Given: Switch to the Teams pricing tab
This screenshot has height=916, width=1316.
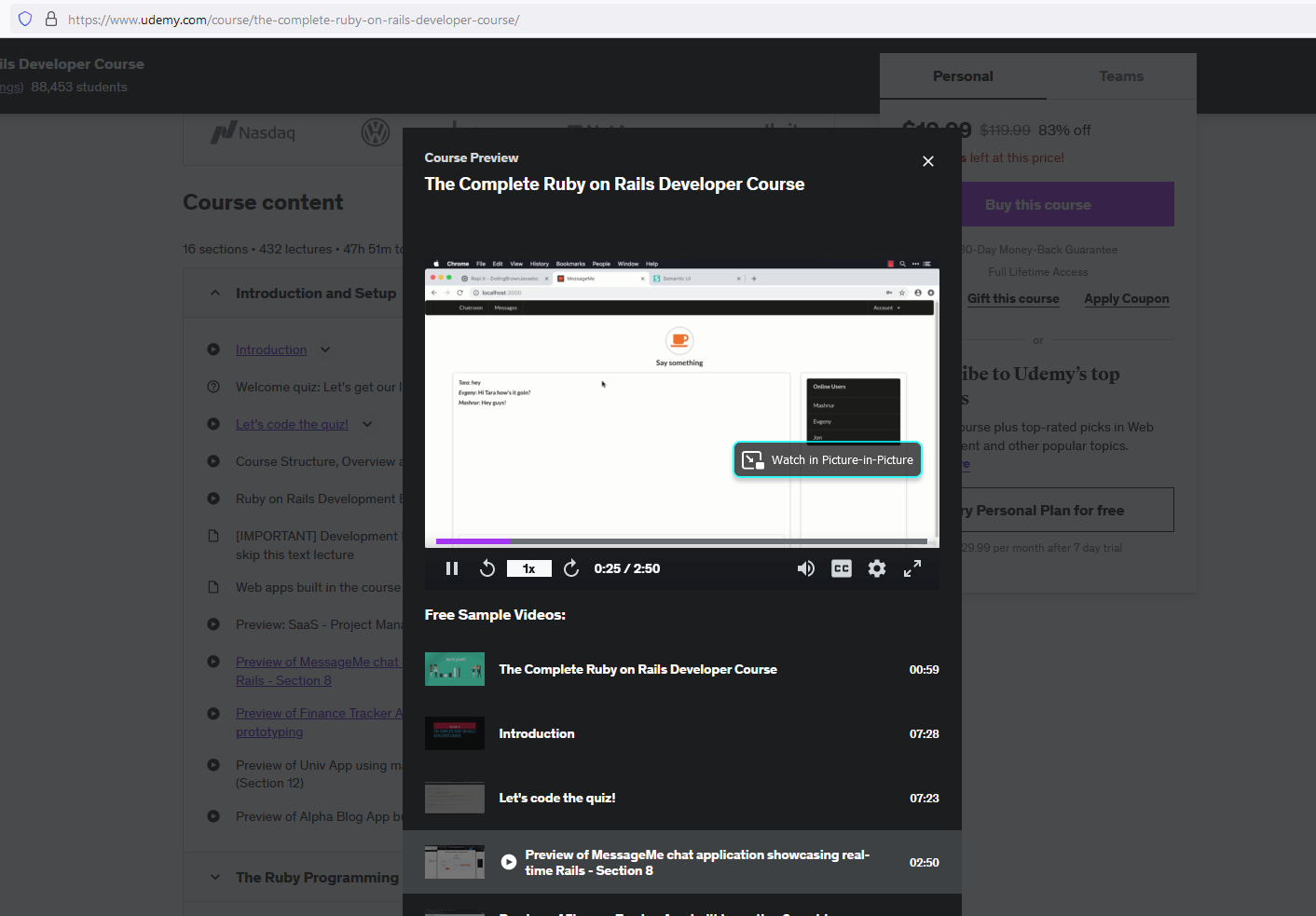Looking at the screenshot, I should click(x=1120, y=75).
